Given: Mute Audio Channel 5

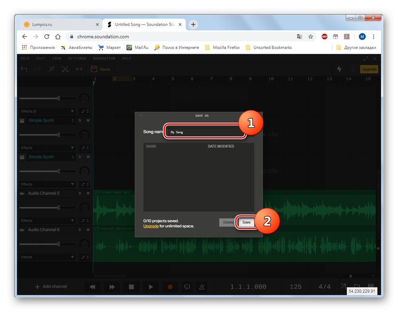Looking at the screenshot, I should point(88,194).
